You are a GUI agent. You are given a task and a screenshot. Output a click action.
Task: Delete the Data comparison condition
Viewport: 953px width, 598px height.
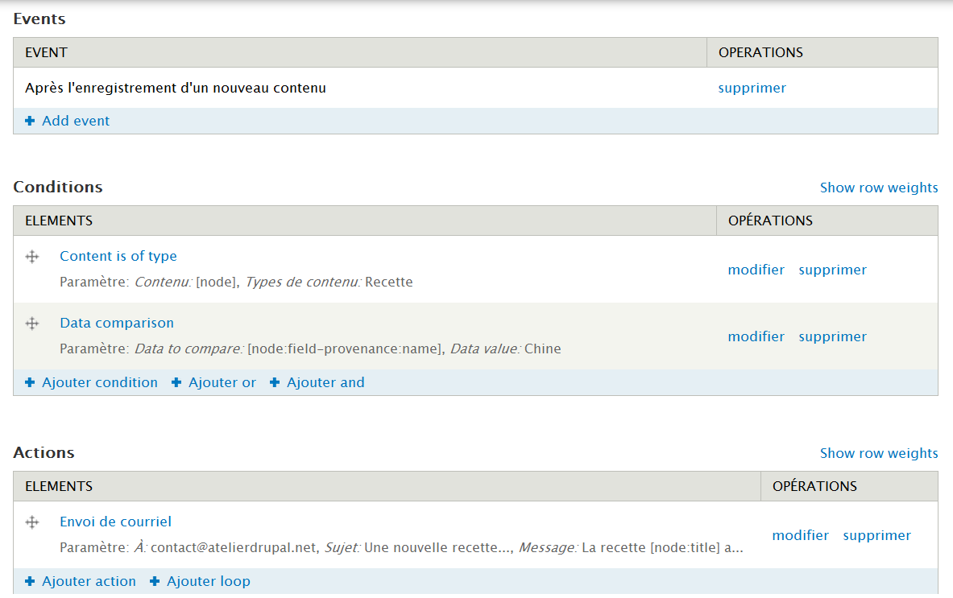point(832,336)
